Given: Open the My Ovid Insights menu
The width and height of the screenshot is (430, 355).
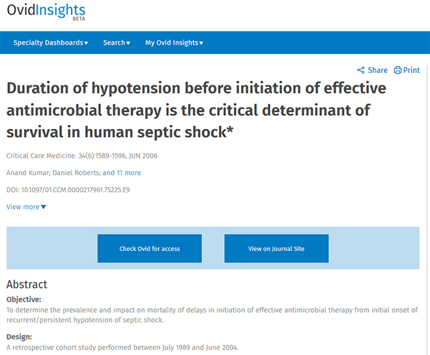Looking at the screenshot, I should [174, 43].
